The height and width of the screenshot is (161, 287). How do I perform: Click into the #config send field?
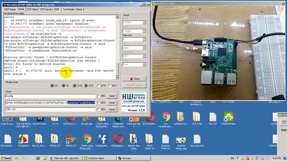[50, 96]
